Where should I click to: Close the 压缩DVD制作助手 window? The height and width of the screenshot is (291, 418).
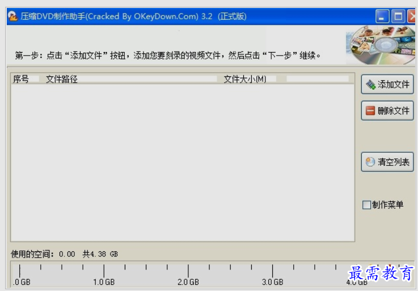tap(412, 16)
